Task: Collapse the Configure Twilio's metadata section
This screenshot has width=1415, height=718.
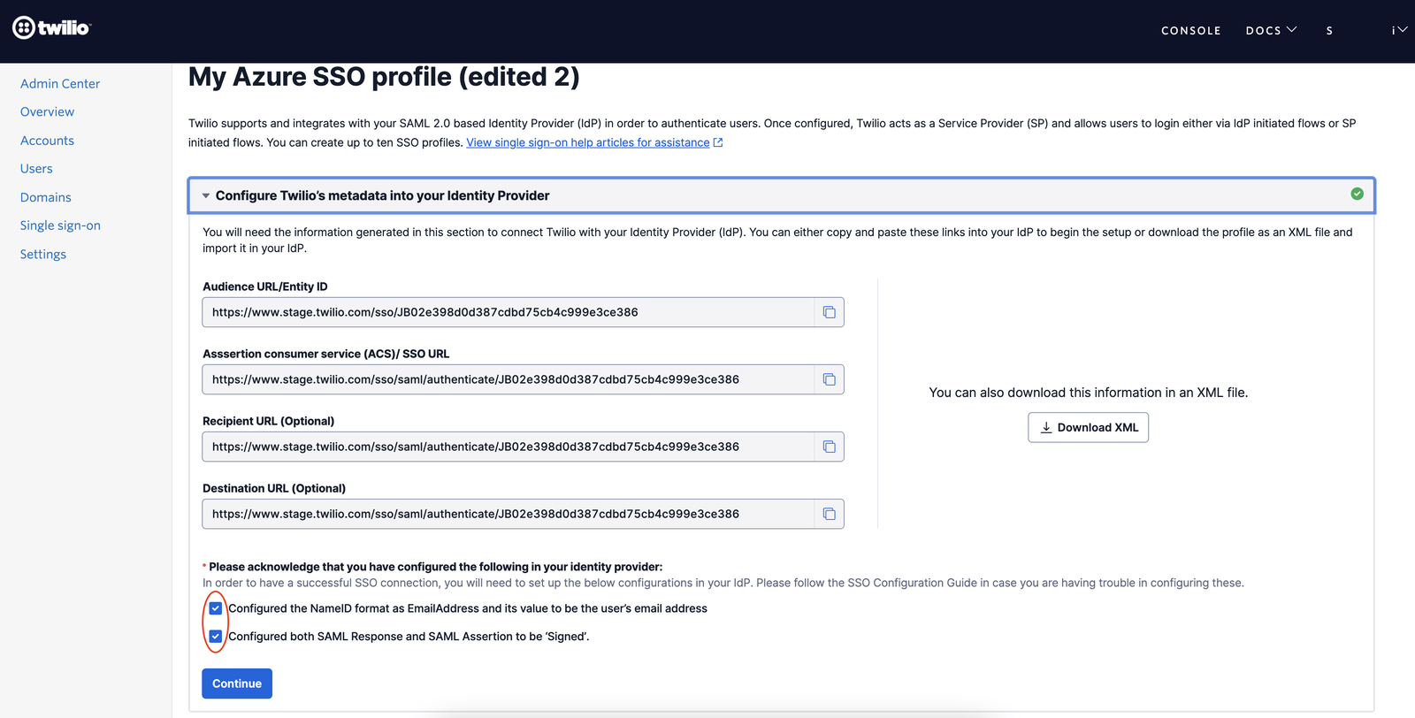Action: (x=205, y=195)
